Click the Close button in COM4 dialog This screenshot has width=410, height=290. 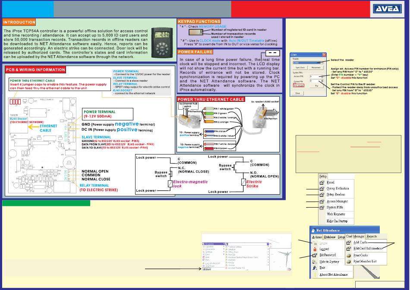coord(297,93)
